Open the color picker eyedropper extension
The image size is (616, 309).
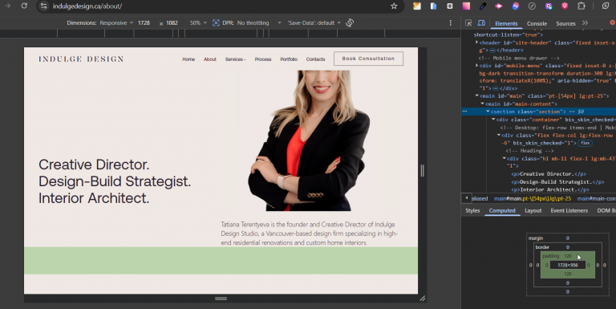(482, 6)
